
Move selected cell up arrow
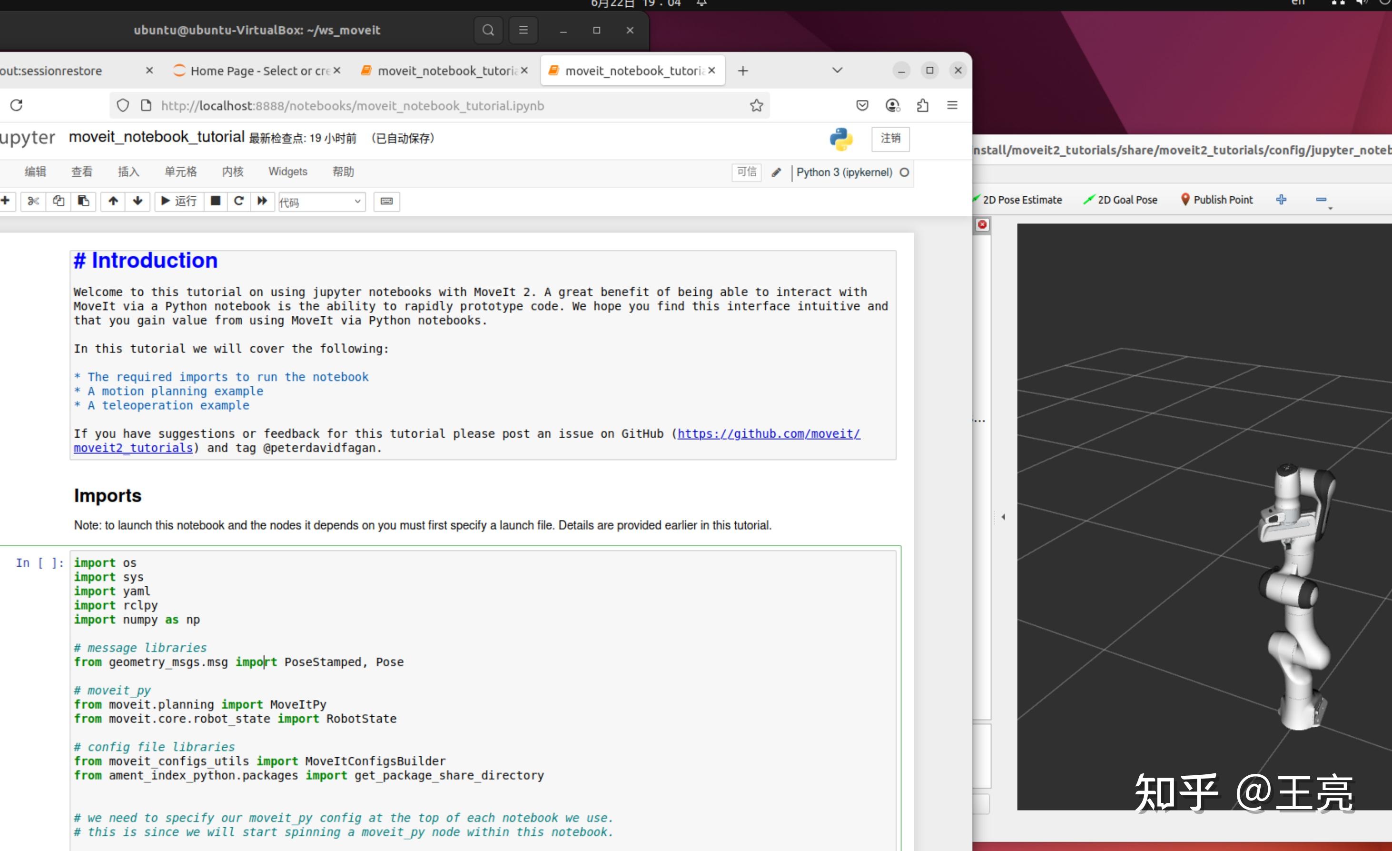(x=113, y=201)
